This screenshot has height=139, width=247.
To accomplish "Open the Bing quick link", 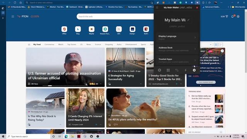I will [x=78, y=30].
